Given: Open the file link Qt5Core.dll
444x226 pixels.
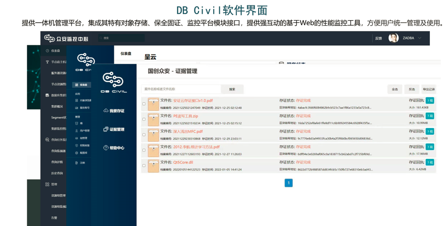Looking at the screenshot, I should pos(183,162).
